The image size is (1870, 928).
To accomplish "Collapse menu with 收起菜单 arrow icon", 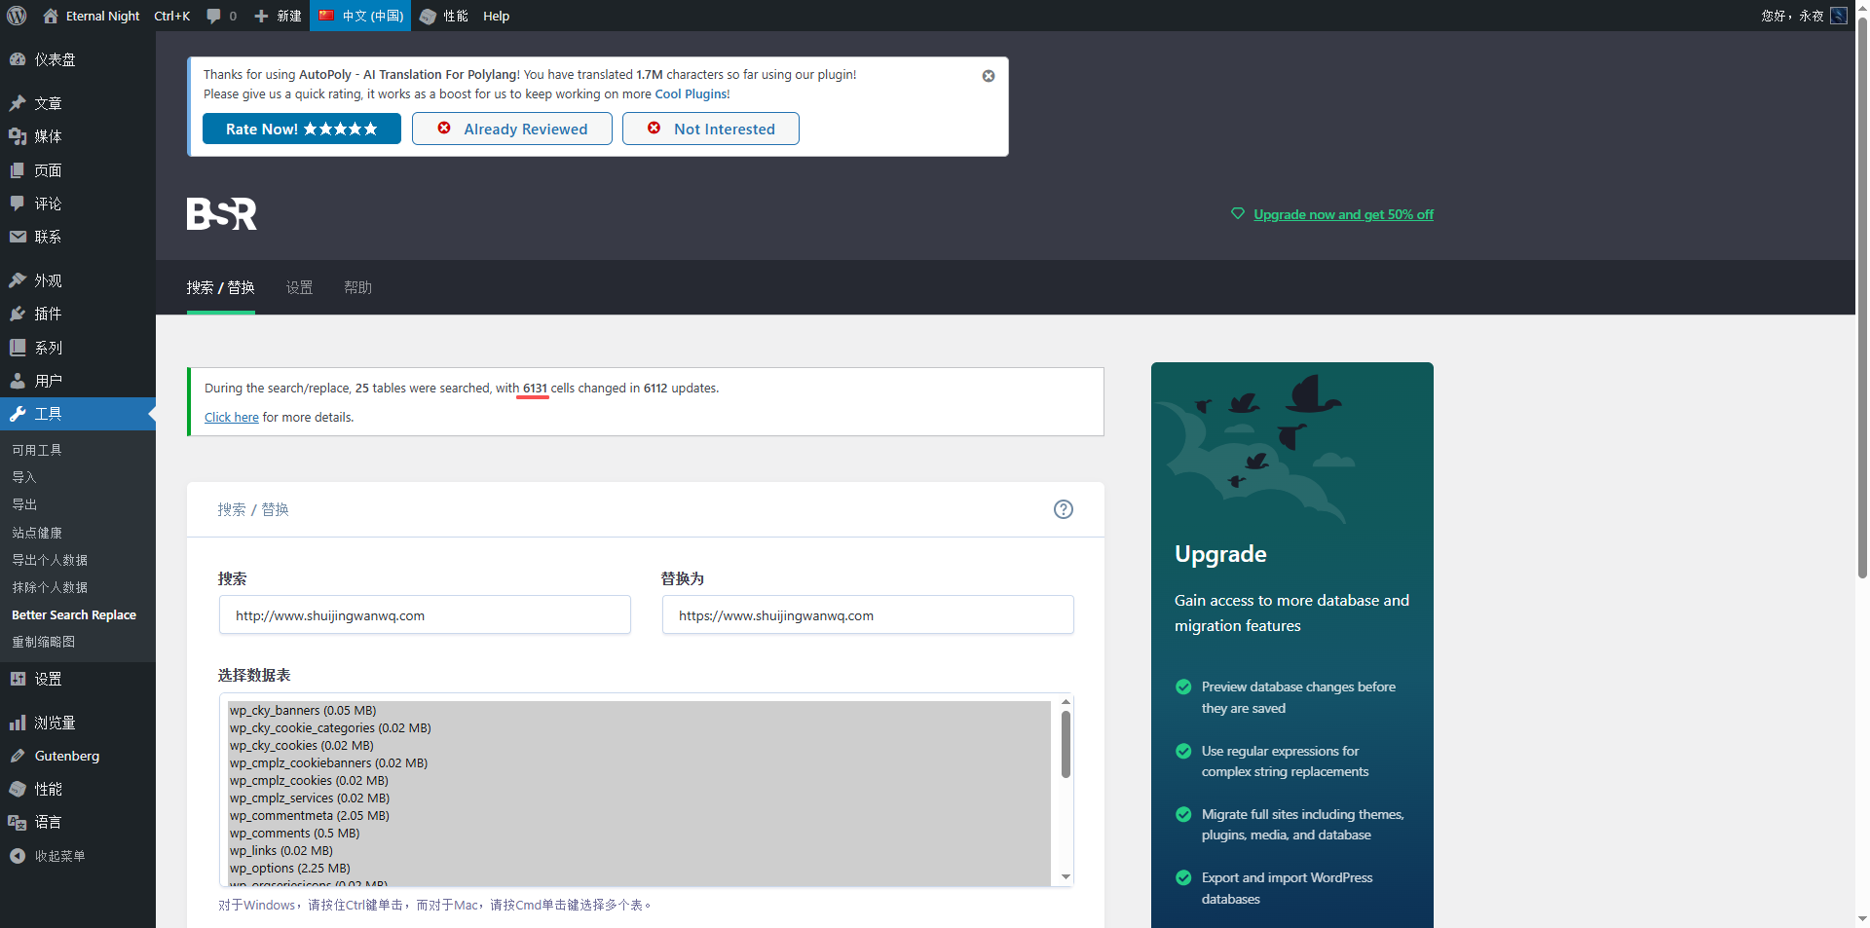I will 18,856.
